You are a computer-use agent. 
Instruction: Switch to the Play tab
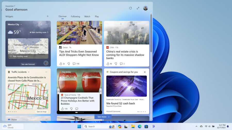[97, 16]
